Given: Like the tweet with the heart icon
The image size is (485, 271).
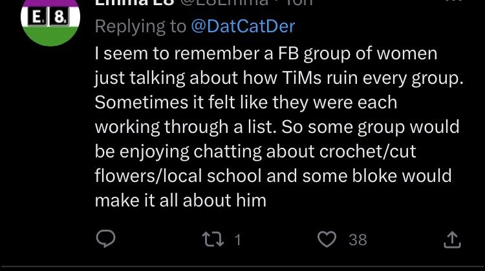Looking at the screenshot, I should 327,239.
